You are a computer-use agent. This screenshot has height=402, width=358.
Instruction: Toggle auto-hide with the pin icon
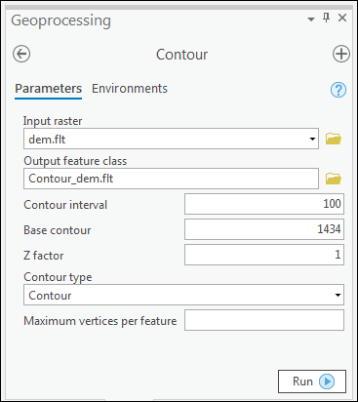[x=326, y=18]
